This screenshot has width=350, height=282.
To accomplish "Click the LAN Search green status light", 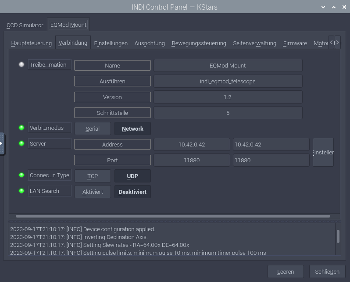I will pyautogui.click(x=21, y=191).
